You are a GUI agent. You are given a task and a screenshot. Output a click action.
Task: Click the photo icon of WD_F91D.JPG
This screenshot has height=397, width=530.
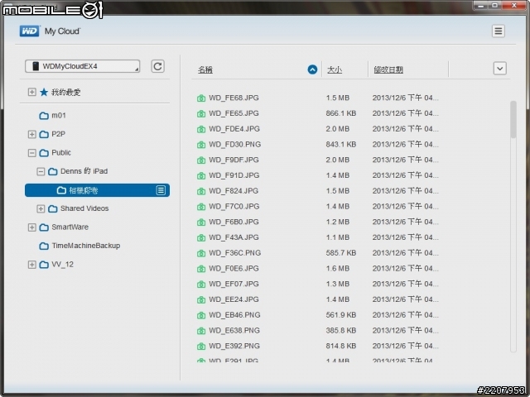pos(201,176)
